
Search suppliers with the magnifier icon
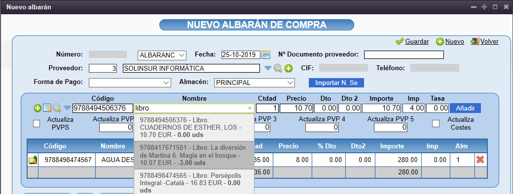pyautogui.click(x=278, y=68)
